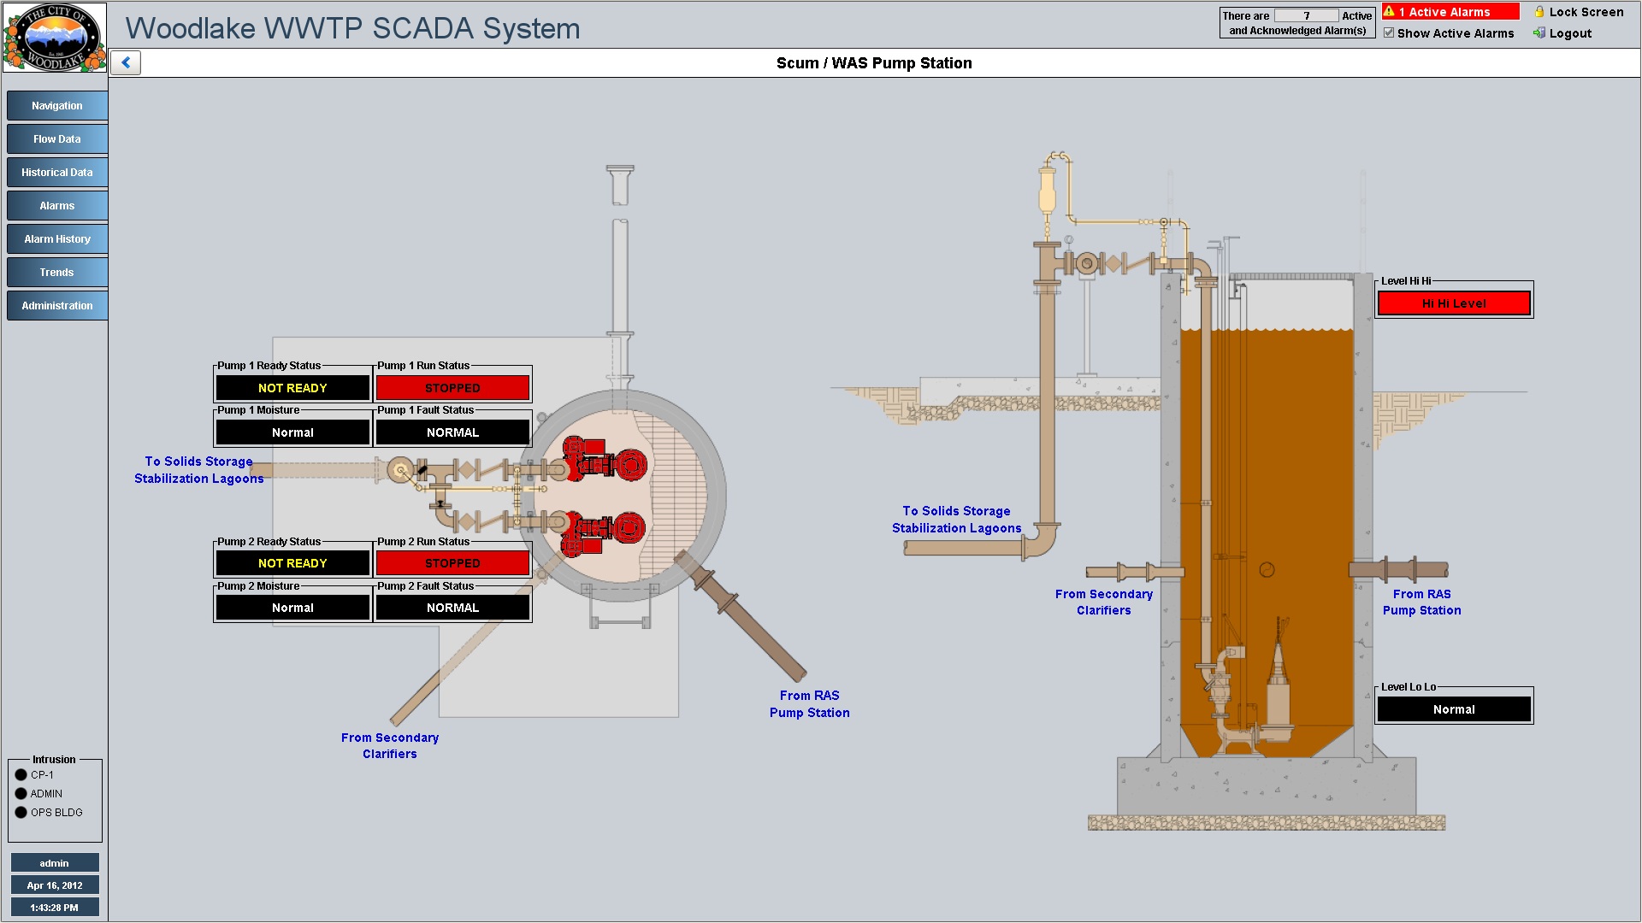This screenshot has width=1642, height=923.
Task: Open the Administration page
Action: point(57,306)
